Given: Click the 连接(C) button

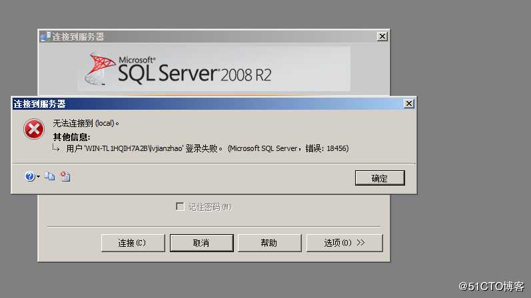Looking at the screenshot, I should click(133, 243).
